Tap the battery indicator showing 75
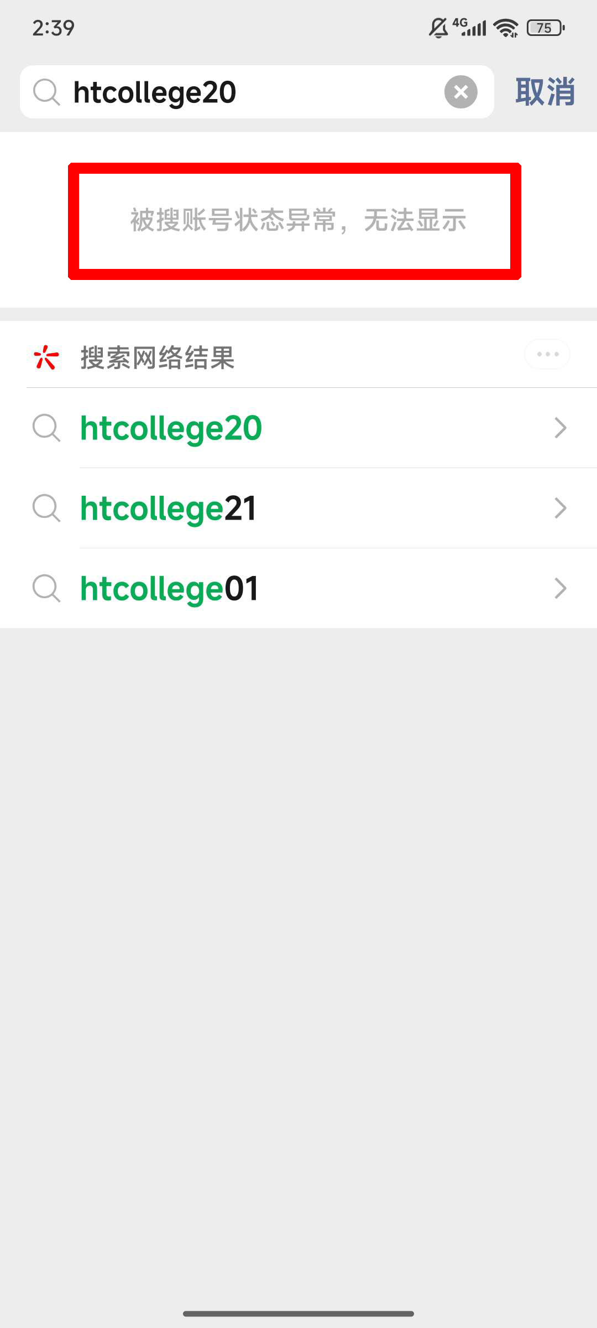Screen dimensions: 597x1328 (545, 28)
